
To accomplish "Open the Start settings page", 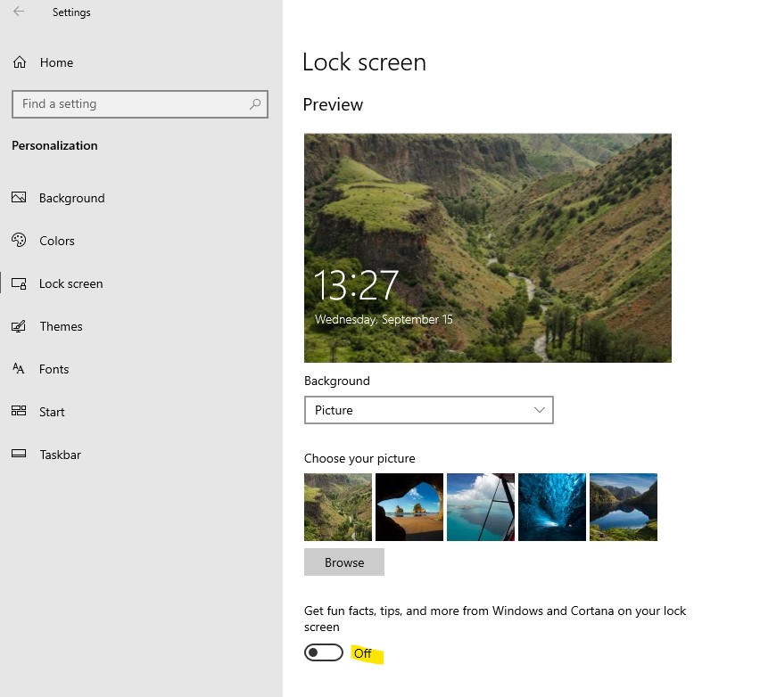I will 52,412.
